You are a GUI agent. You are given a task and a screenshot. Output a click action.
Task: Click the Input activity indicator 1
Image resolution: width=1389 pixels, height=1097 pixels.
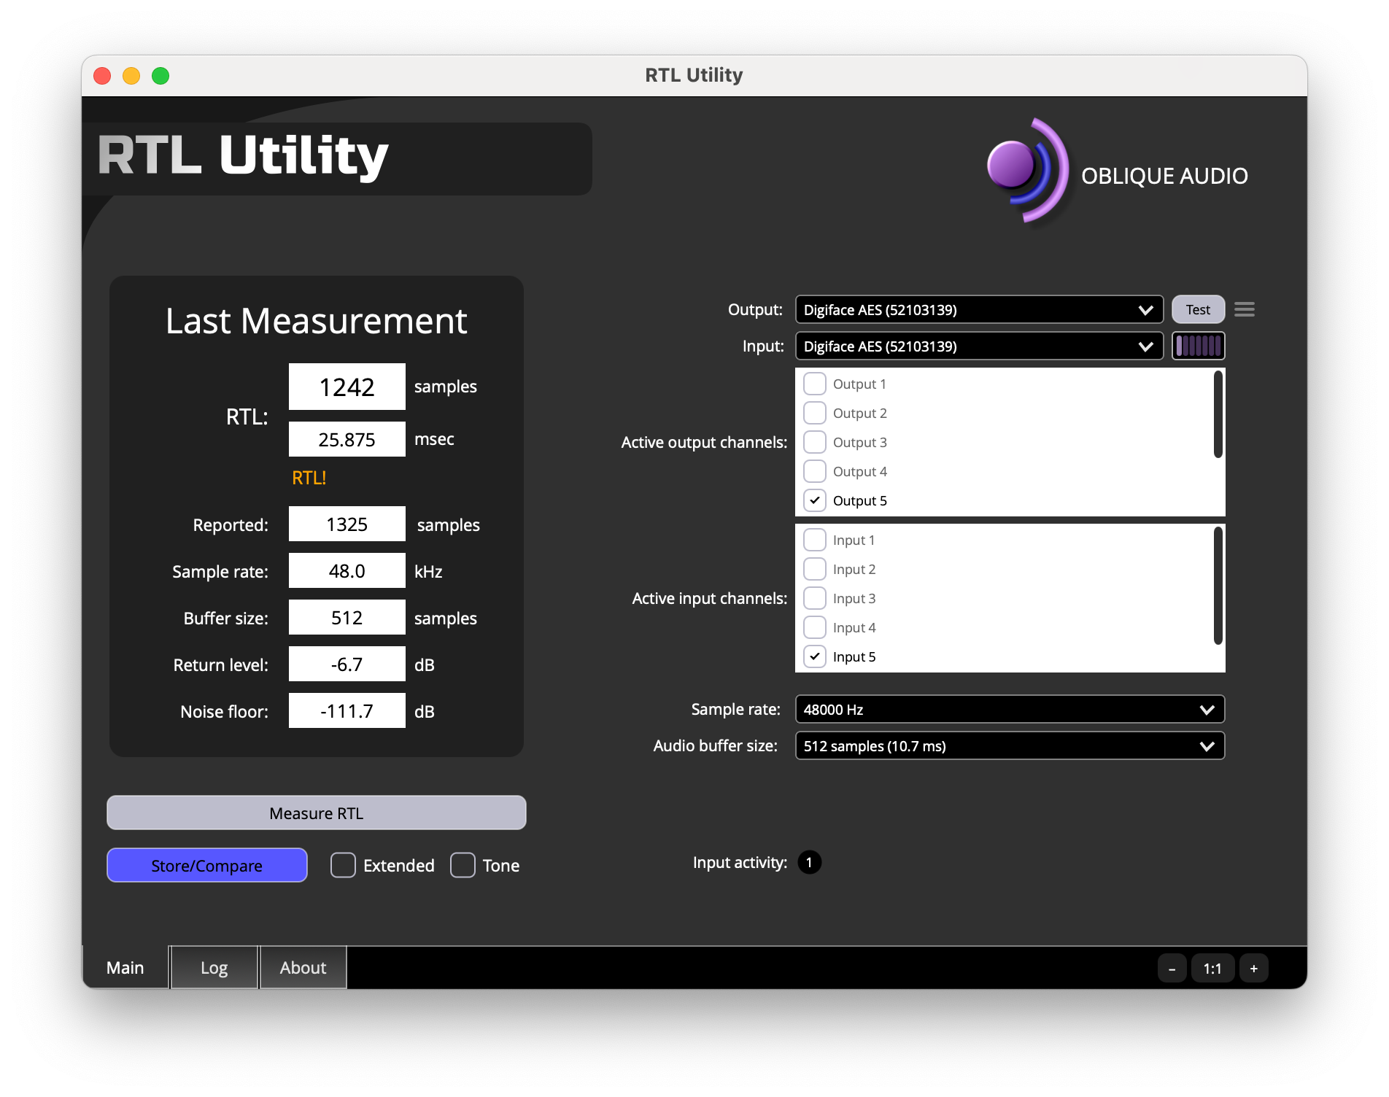coord(809,862)
